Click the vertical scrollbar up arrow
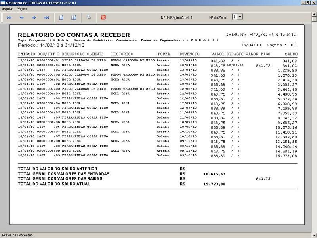The width and height of the screenshot is (317, 238). [x=314, y=14]
